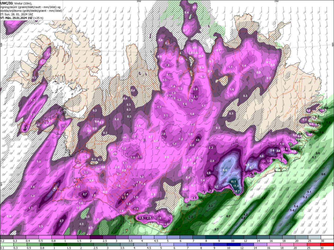Click the '0.1' label in lower legend
The image size is (334, 250).
click(2, 248)
